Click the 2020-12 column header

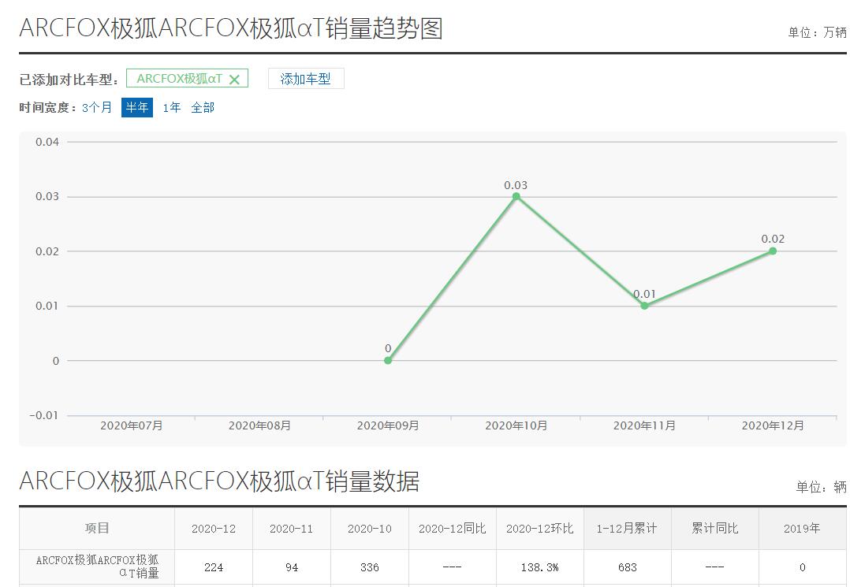(214, 528)
